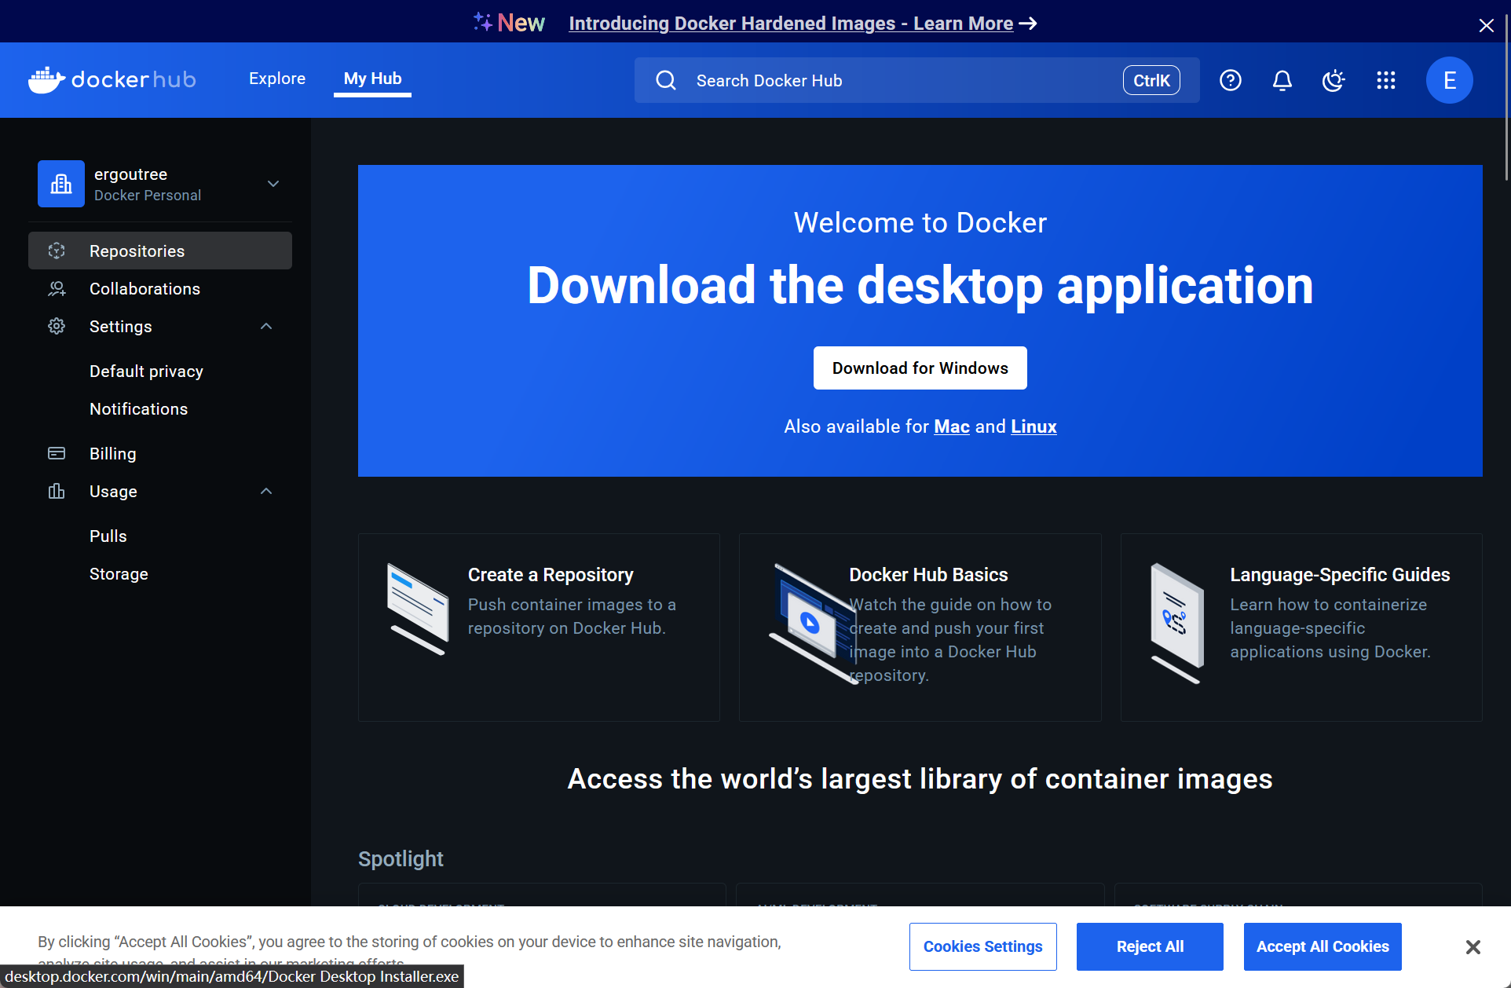1511x988 pixels.
Task: Click the Collaborations people icon
Action: pyautogui.click(x=57, y=288)
